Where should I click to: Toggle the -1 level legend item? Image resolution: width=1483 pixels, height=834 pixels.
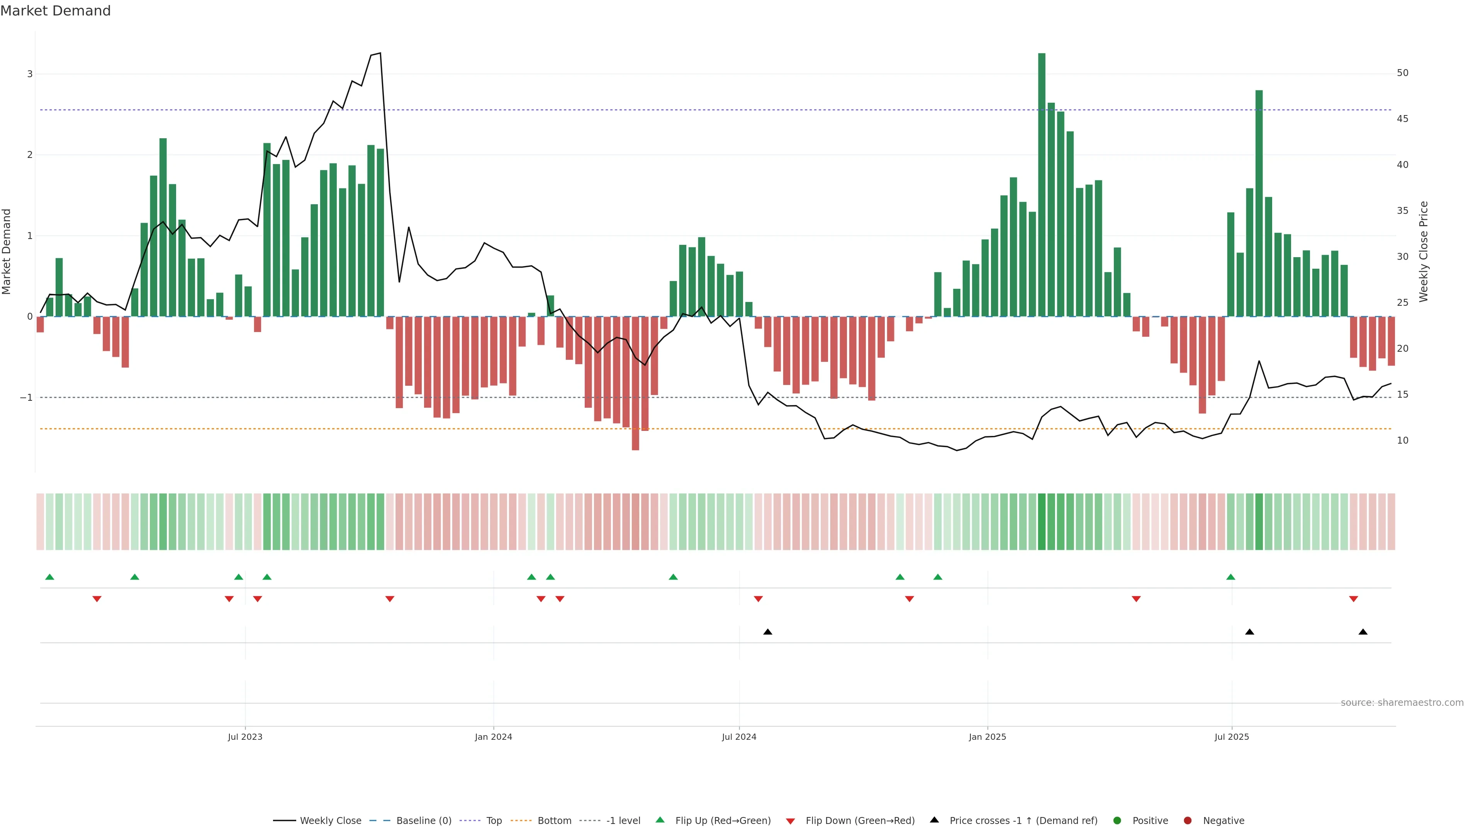623,820
